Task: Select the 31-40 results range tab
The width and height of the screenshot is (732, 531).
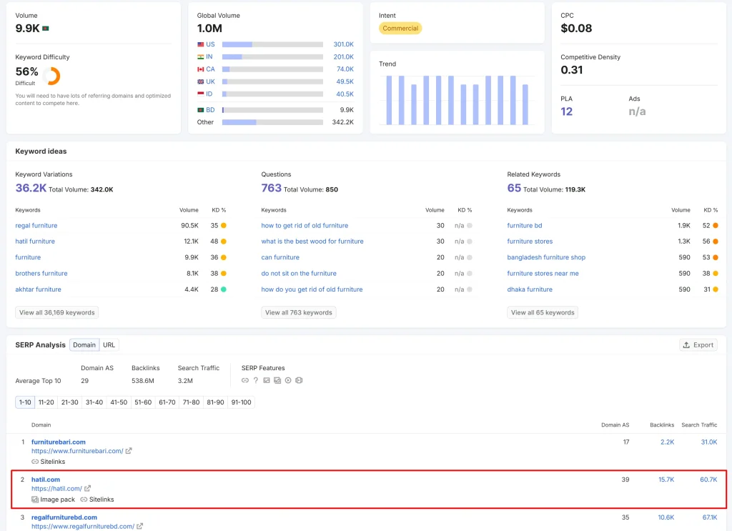Action: click(94, 402)
